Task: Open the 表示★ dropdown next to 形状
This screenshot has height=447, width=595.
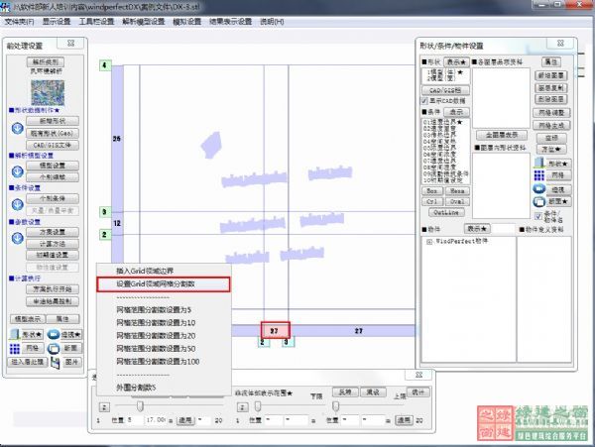Action: coord(456,60)
